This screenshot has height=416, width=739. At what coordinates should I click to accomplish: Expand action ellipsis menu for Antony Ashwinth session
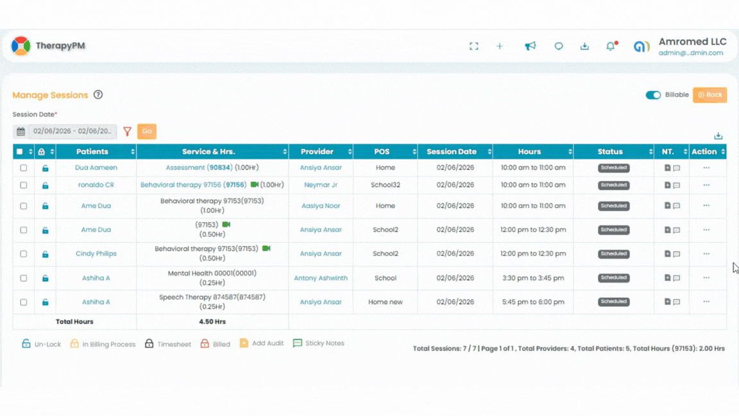pos(706,278)
